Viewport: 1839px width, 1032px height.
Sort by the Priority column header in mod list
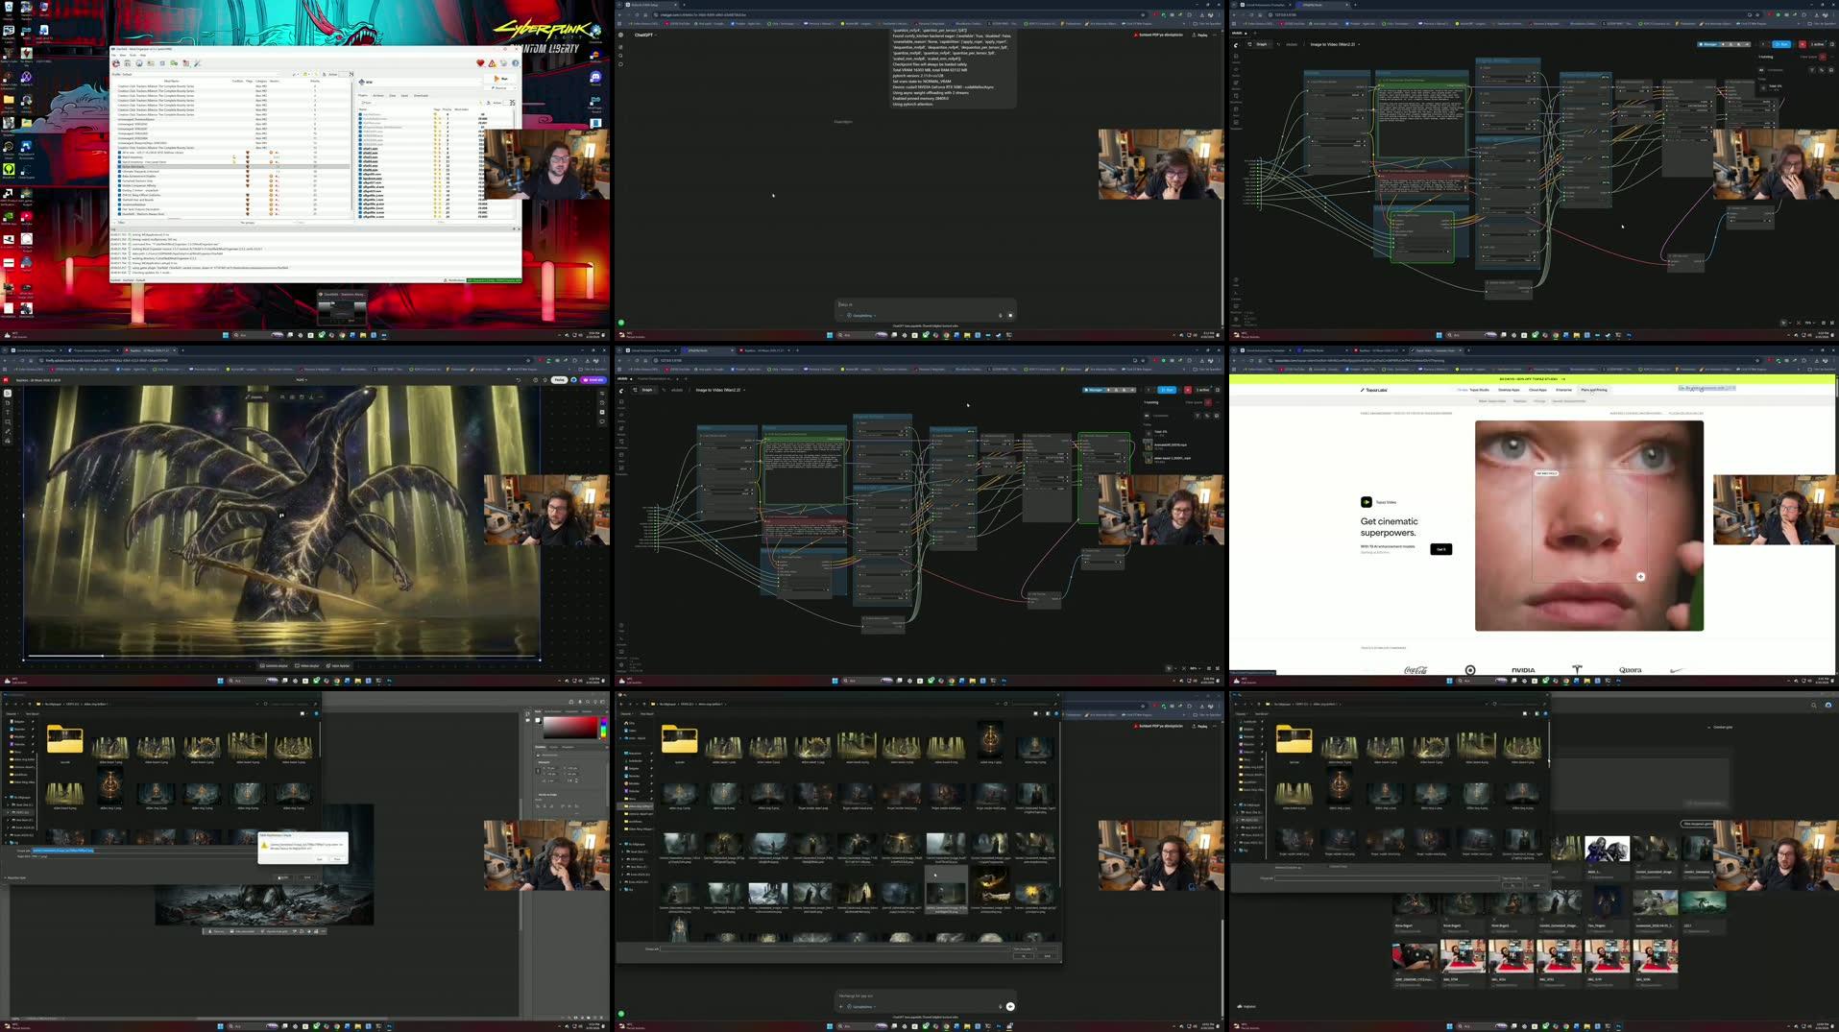[x=315, y=81]
